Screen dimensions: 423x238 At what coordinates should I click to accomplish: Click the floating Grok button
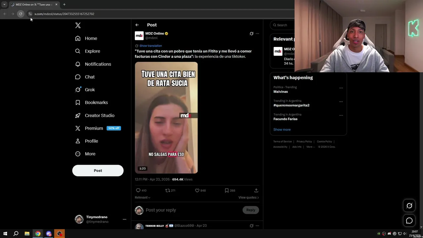[x=409, y=206]
